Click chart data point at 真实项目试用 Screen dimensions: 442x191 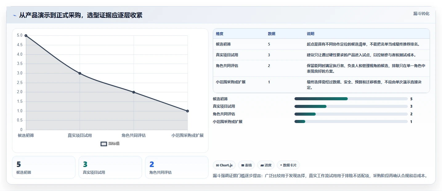(x=80, y=73)
